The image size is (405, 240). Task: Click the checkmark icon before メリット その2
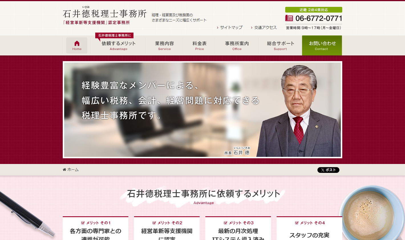pos(154,223)
